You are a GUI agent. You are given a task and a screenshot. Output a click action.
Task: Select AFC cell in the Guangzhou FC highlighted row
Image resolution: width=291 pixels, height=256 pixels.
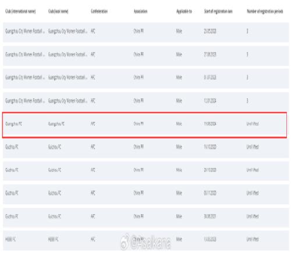pos(93,124)
